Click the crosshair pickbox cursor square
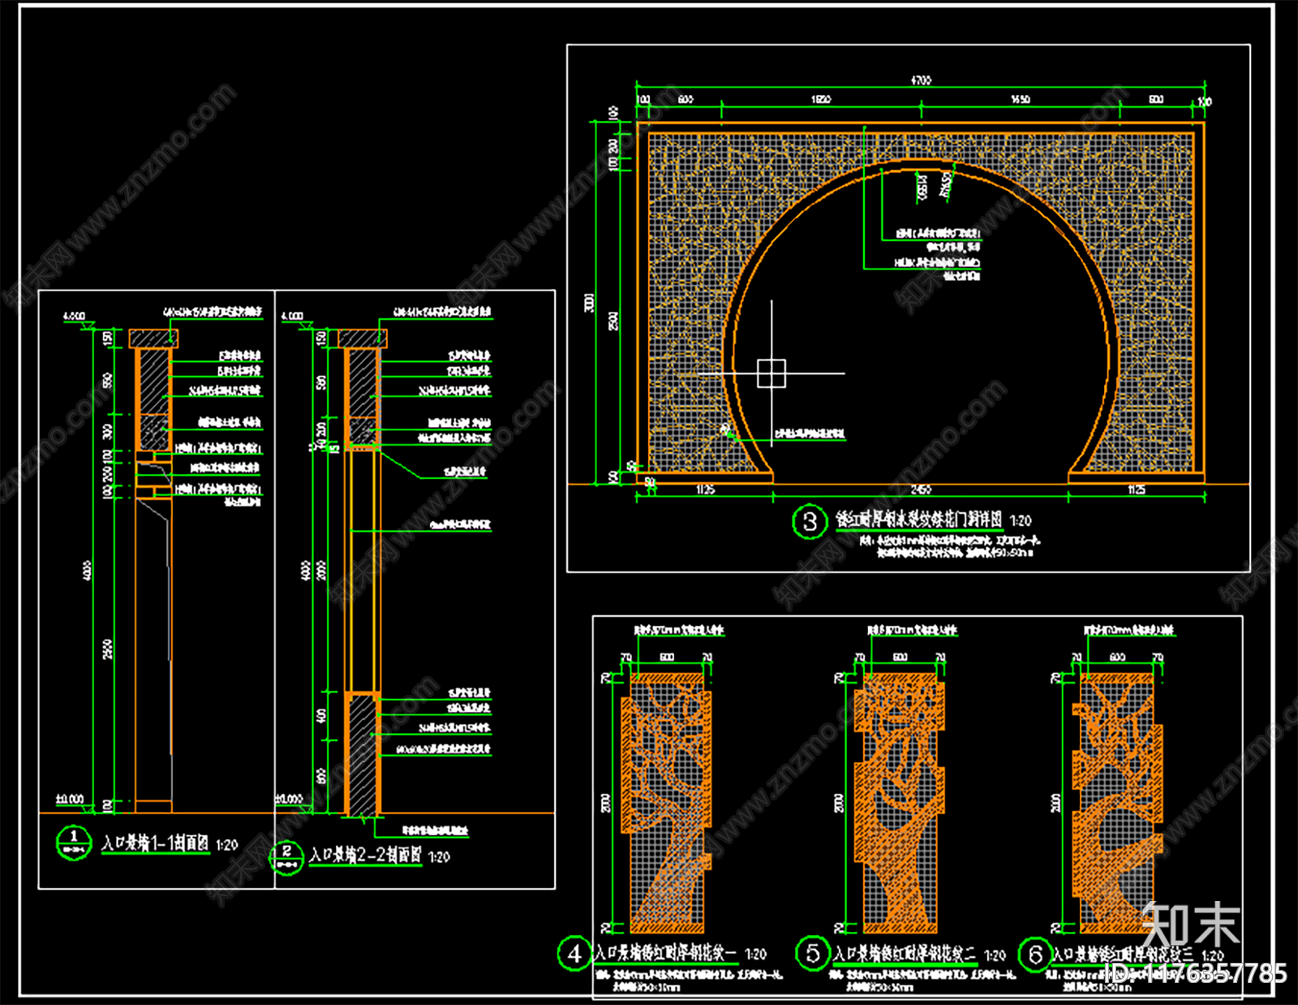This screenshot has width=1298, height=1005. [771, 373]
